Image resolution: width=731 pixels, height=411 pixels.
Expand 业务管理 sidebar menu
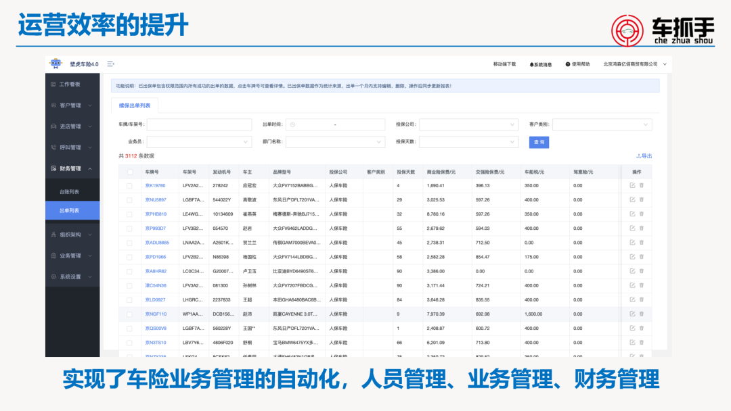72,256
